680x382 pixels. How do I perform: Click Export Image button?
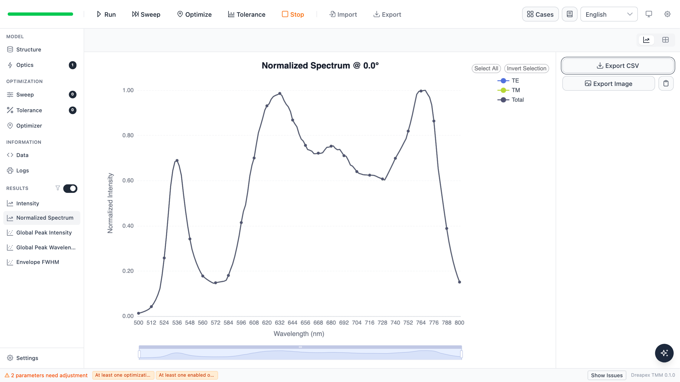pos(609,84)
